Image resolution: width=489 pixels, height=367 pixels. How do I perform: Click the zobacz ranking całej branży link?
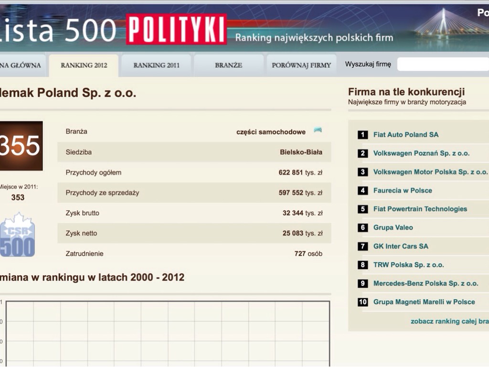(x=449, y=322)
